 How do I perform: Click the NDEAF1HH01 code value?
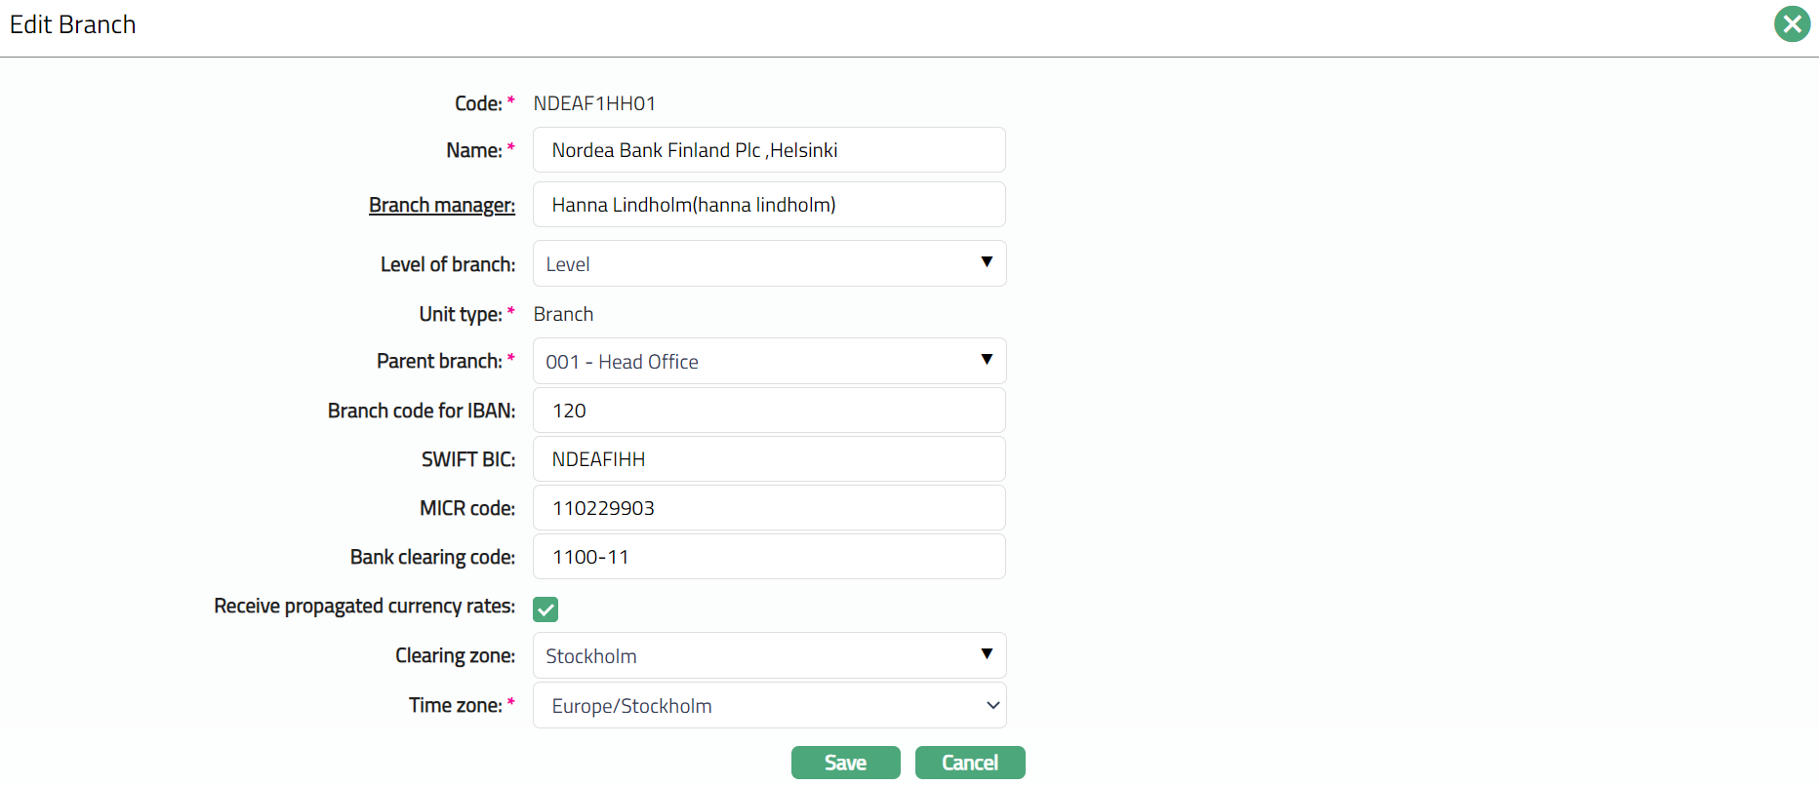[x=594, y=103]
